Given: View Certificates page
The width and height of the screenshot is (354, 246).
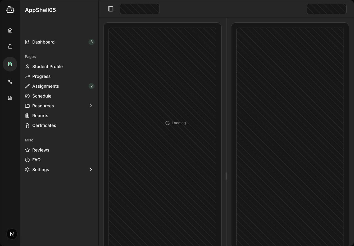Looking at the screenshot, I should point(44,125).
